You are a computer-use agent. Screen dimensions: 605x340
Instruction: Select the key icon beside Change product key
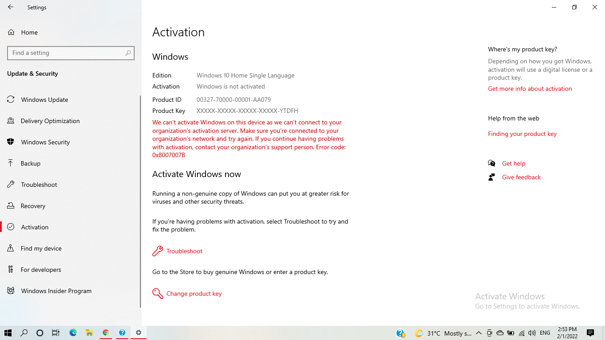pos(158,293)
